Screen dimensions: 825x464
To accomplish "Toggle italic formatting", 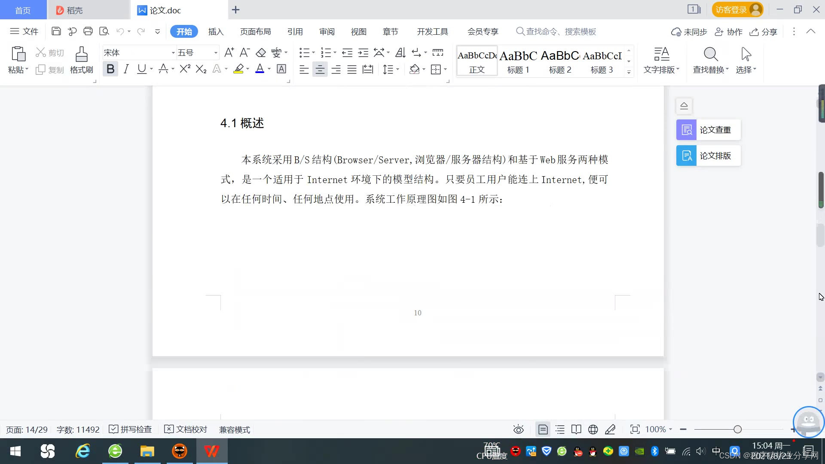I will pos(126,69).
